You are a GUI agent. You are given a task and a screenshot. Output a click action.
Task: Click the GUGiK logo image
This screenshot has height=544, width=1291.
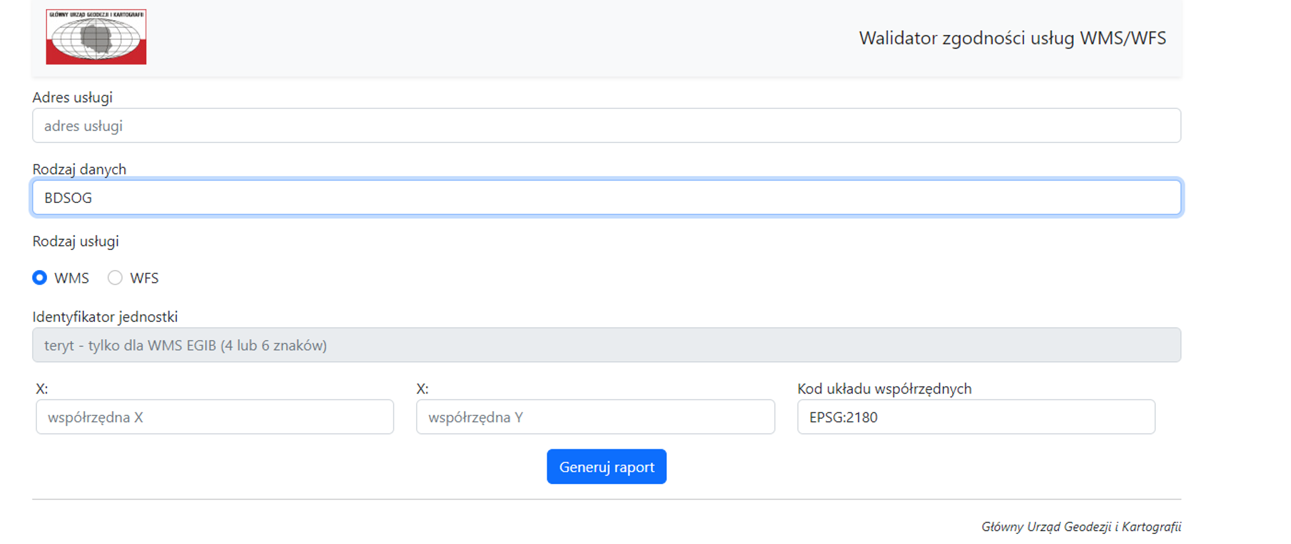96,37
